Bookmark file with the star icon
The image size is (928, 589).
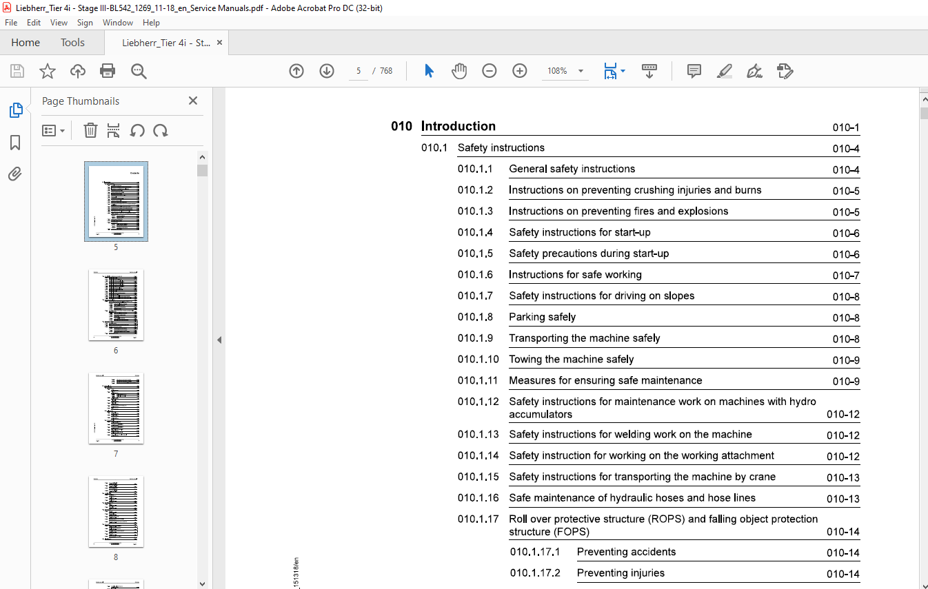point(47,71)
